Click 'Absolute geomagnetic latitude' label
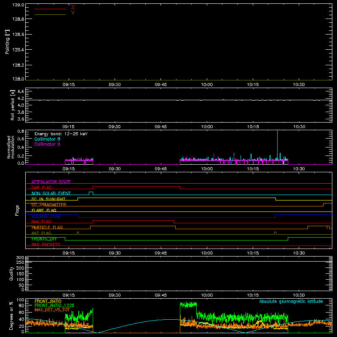The height and width of the screenshot is (337, 337). coord(291,301)
